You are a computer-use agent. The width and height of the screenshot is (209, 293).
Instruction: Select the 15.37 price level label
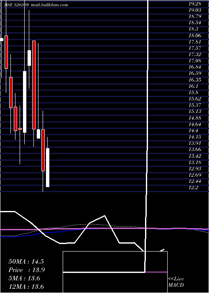(x=195, y=105)
